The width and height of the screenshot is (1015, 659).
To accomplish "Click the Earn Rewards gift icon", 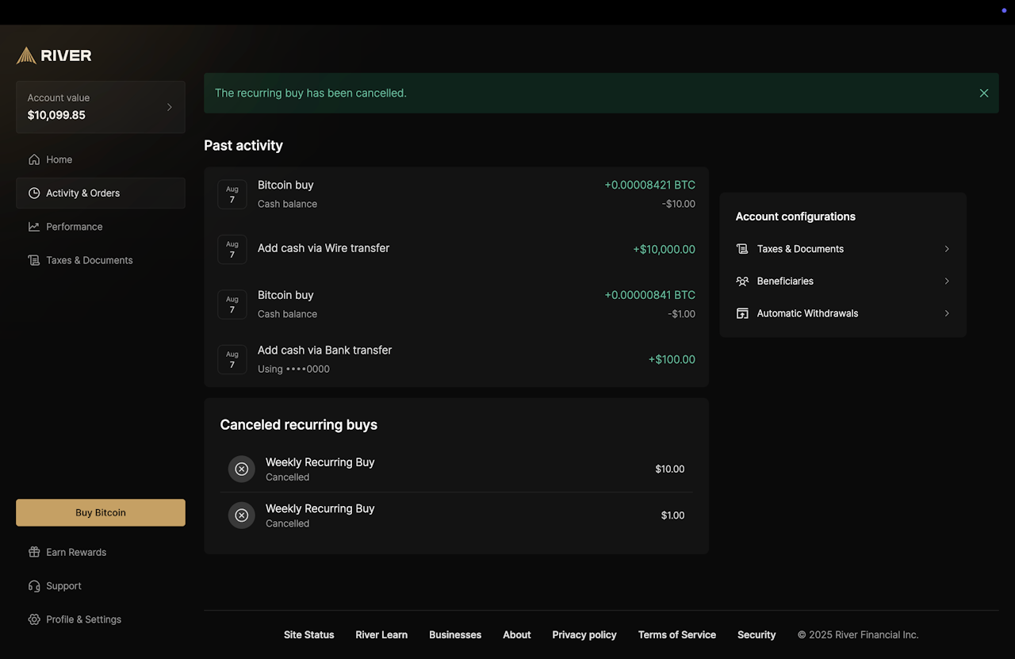I will 34,553.
